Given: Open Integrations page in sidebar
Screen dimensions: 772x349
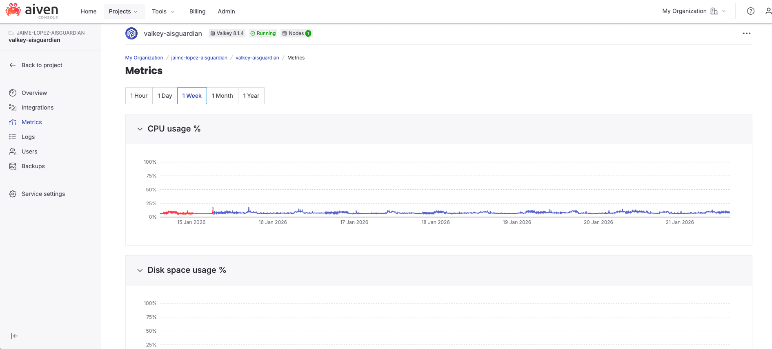Looking at the screenshot, I should point(38,108).
